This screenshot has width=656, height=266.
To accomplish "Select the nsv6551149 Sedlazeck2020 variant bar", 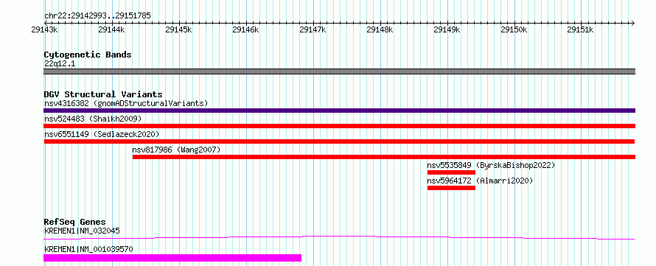I will (x=339, y=141).
